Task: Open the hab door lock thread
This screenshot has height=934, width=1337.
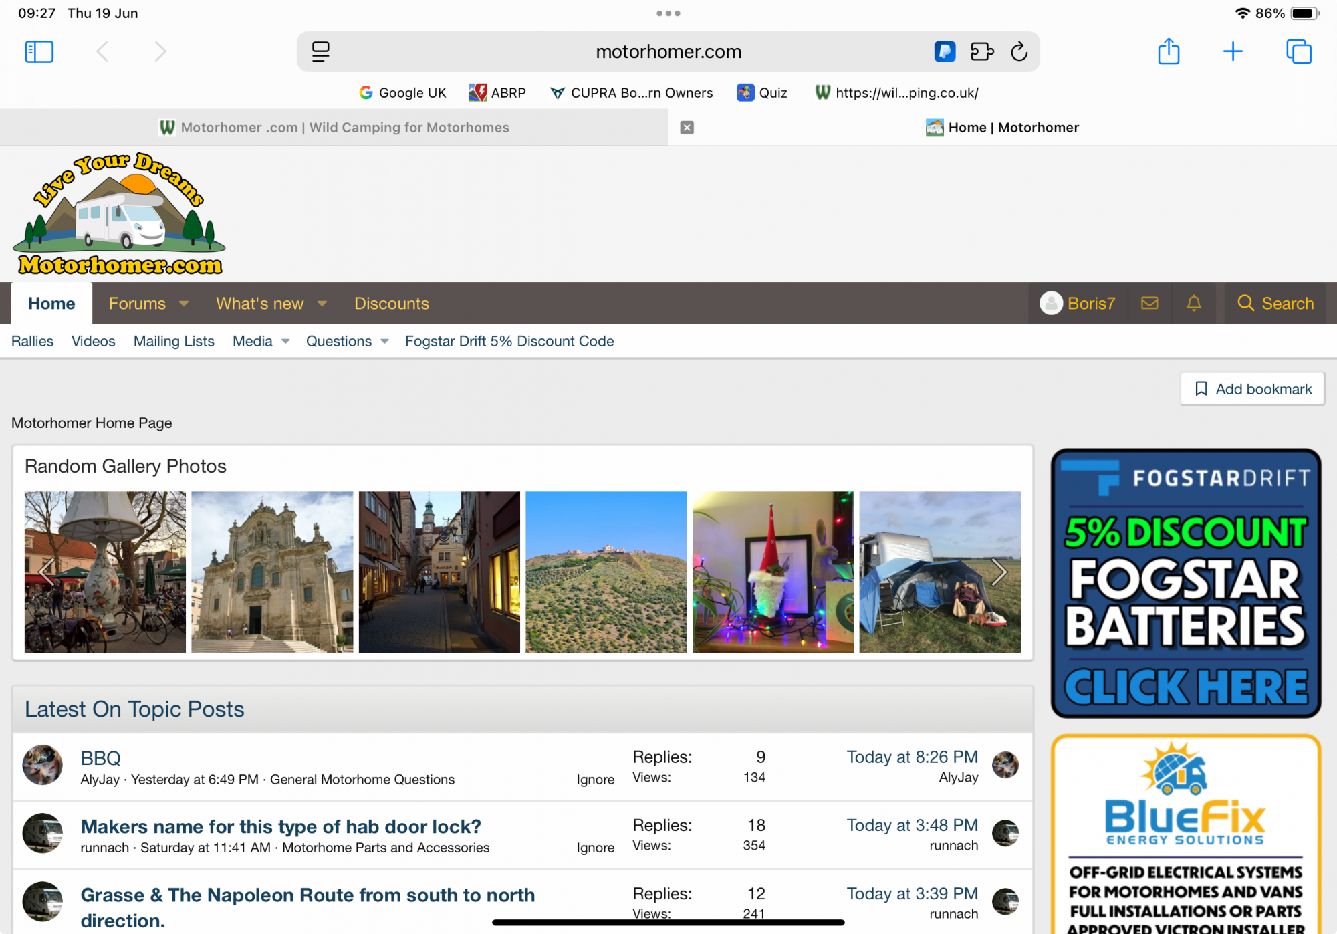Action: tap(281, 826)
